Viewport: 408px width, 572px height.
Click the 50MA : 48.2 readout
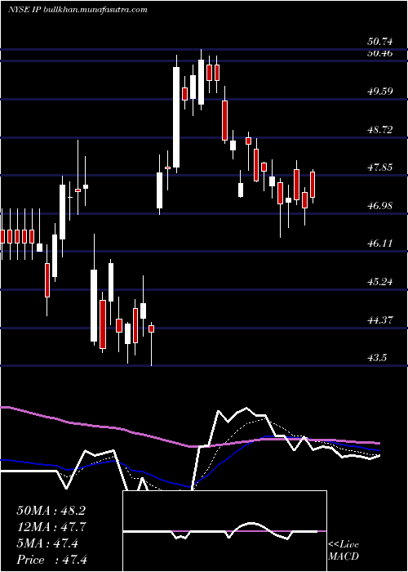tap(51, 511)
